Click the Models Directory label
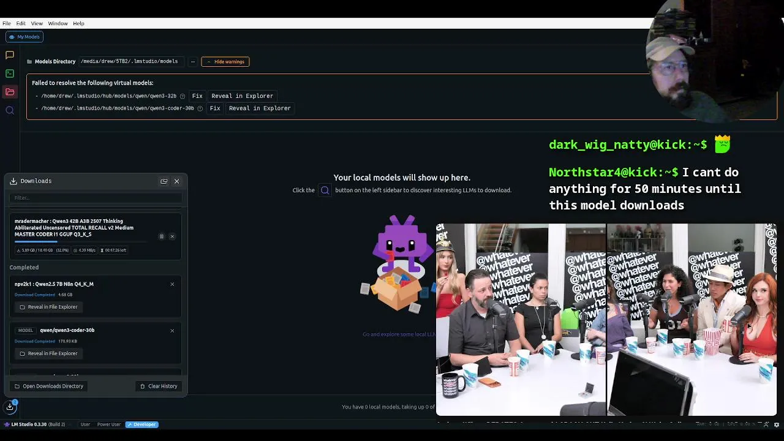 coord(55,61)
